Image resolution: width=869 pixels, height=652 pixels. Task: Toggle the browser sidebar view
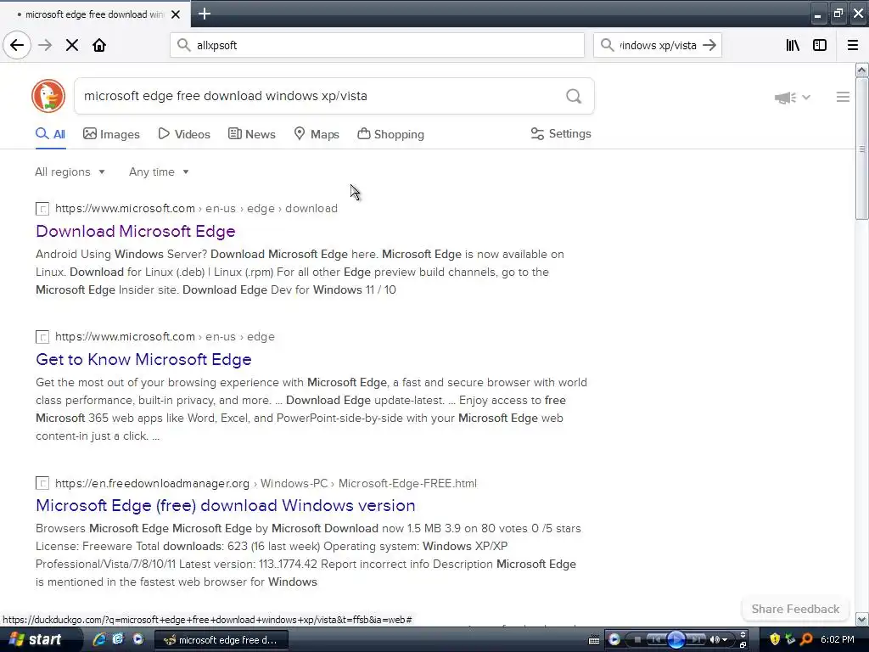[820, 45]
